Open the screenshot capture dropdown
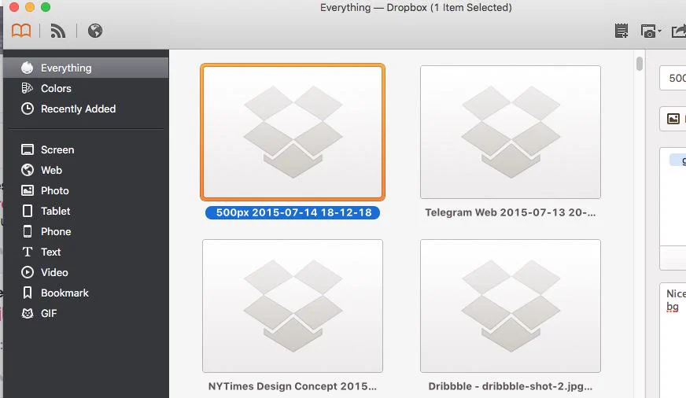 (651, 31)
